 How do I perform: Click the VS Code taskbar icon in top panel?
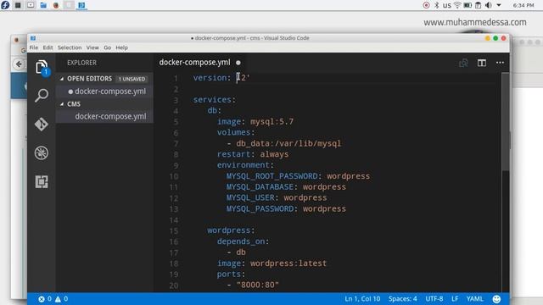[81, 5]
